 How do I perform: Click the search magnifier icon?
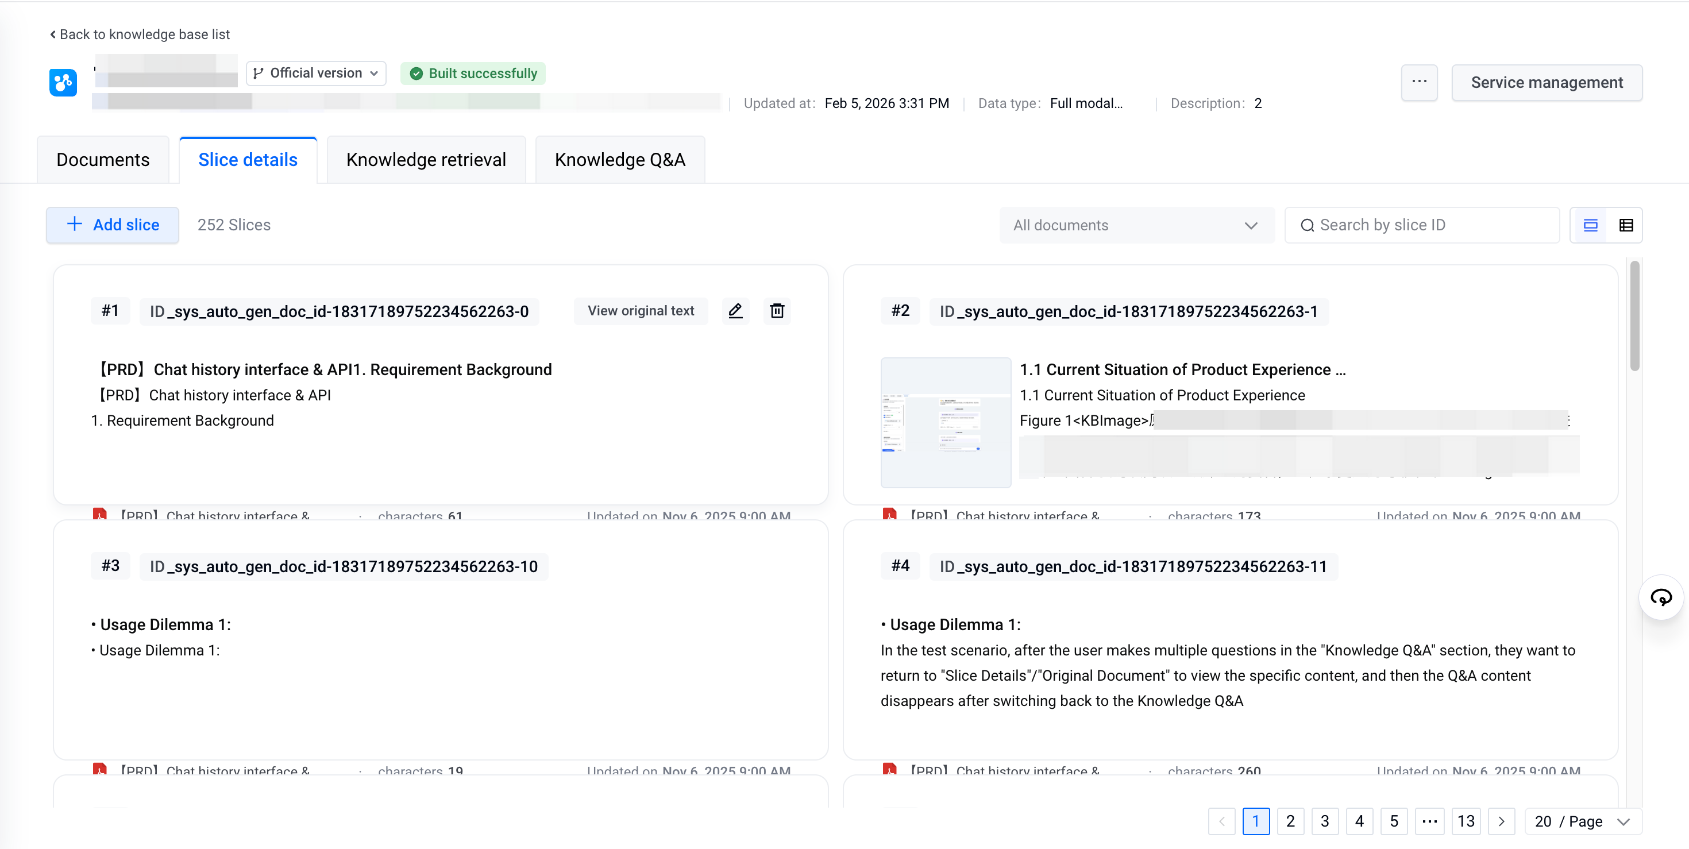pyautogui.click(x=1307, y=226)
